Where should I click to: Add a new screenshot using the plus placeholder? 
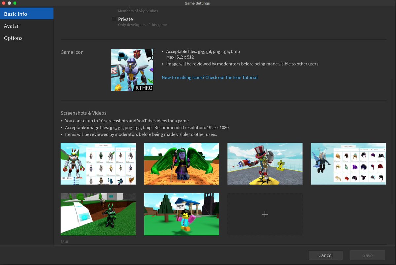click(265, 214)
